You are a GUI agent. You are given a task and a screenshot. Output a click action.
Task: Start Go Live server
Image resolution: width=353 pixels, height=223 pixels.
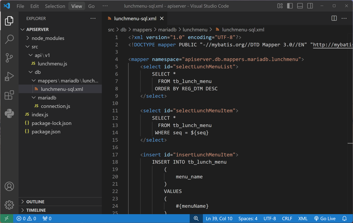325,218
